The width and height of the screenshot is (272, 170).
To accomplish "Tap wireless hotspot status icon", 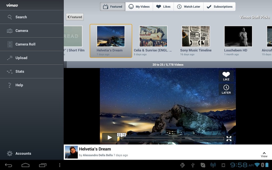I will [x=213, y=165].
